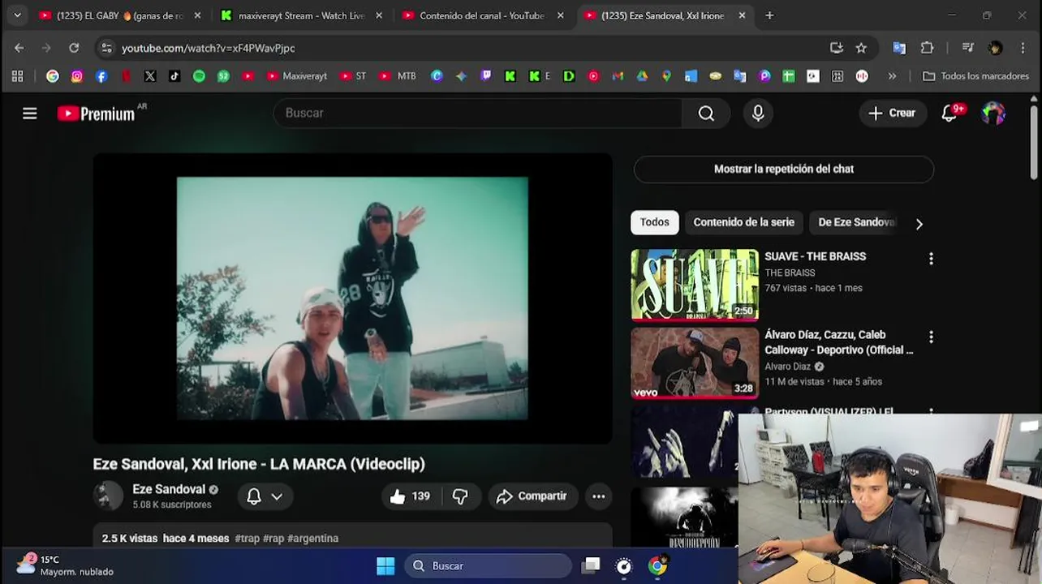Open the Google Translate extension icon
The width and height of the screenshot is (1042, 584).
pyautogui.click(x=899, y=48)
